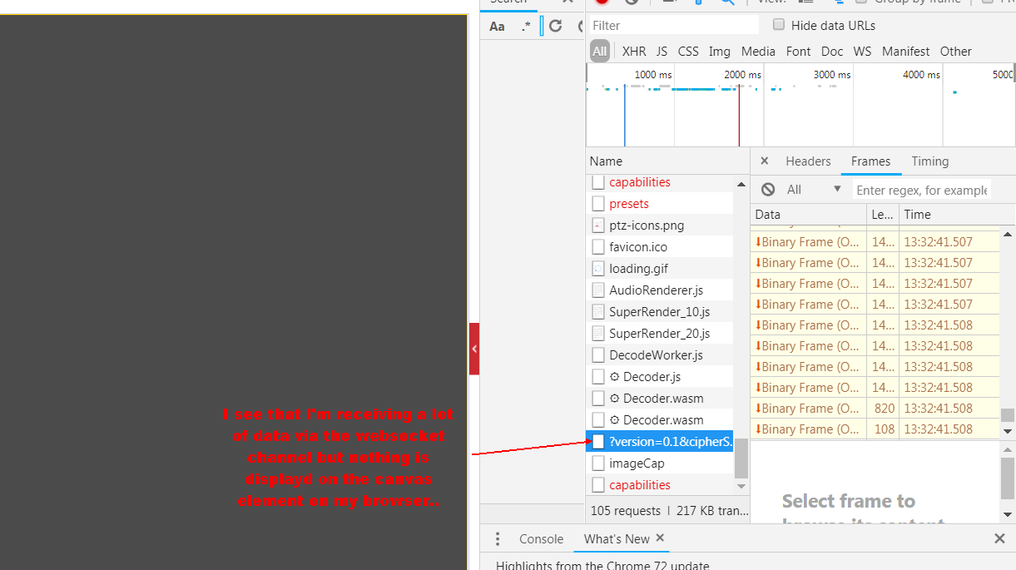Filter network requests by WS type

point(862,52)
